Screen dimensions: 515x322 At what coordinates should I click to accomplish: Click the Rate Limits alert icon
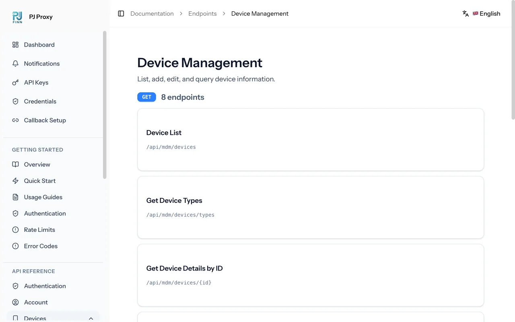pos(15,230)
